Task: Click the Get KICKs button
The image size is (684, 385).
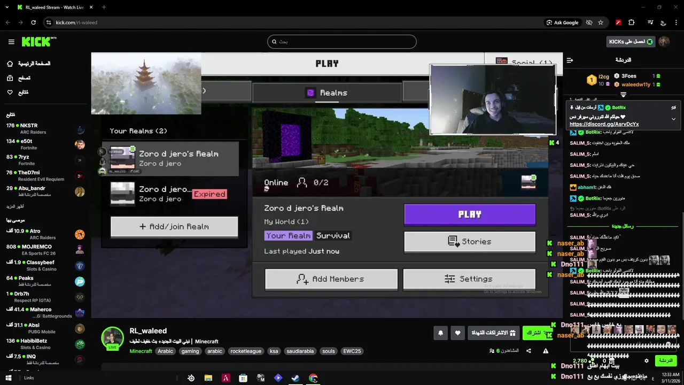Action: [631, 42]
